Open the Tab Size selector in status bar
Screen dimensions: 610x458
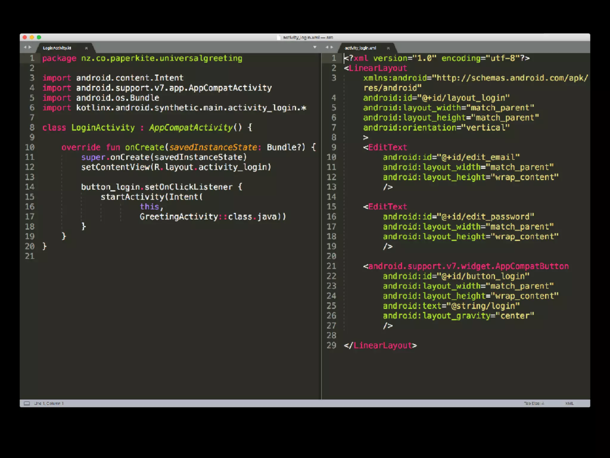point(534,403)
